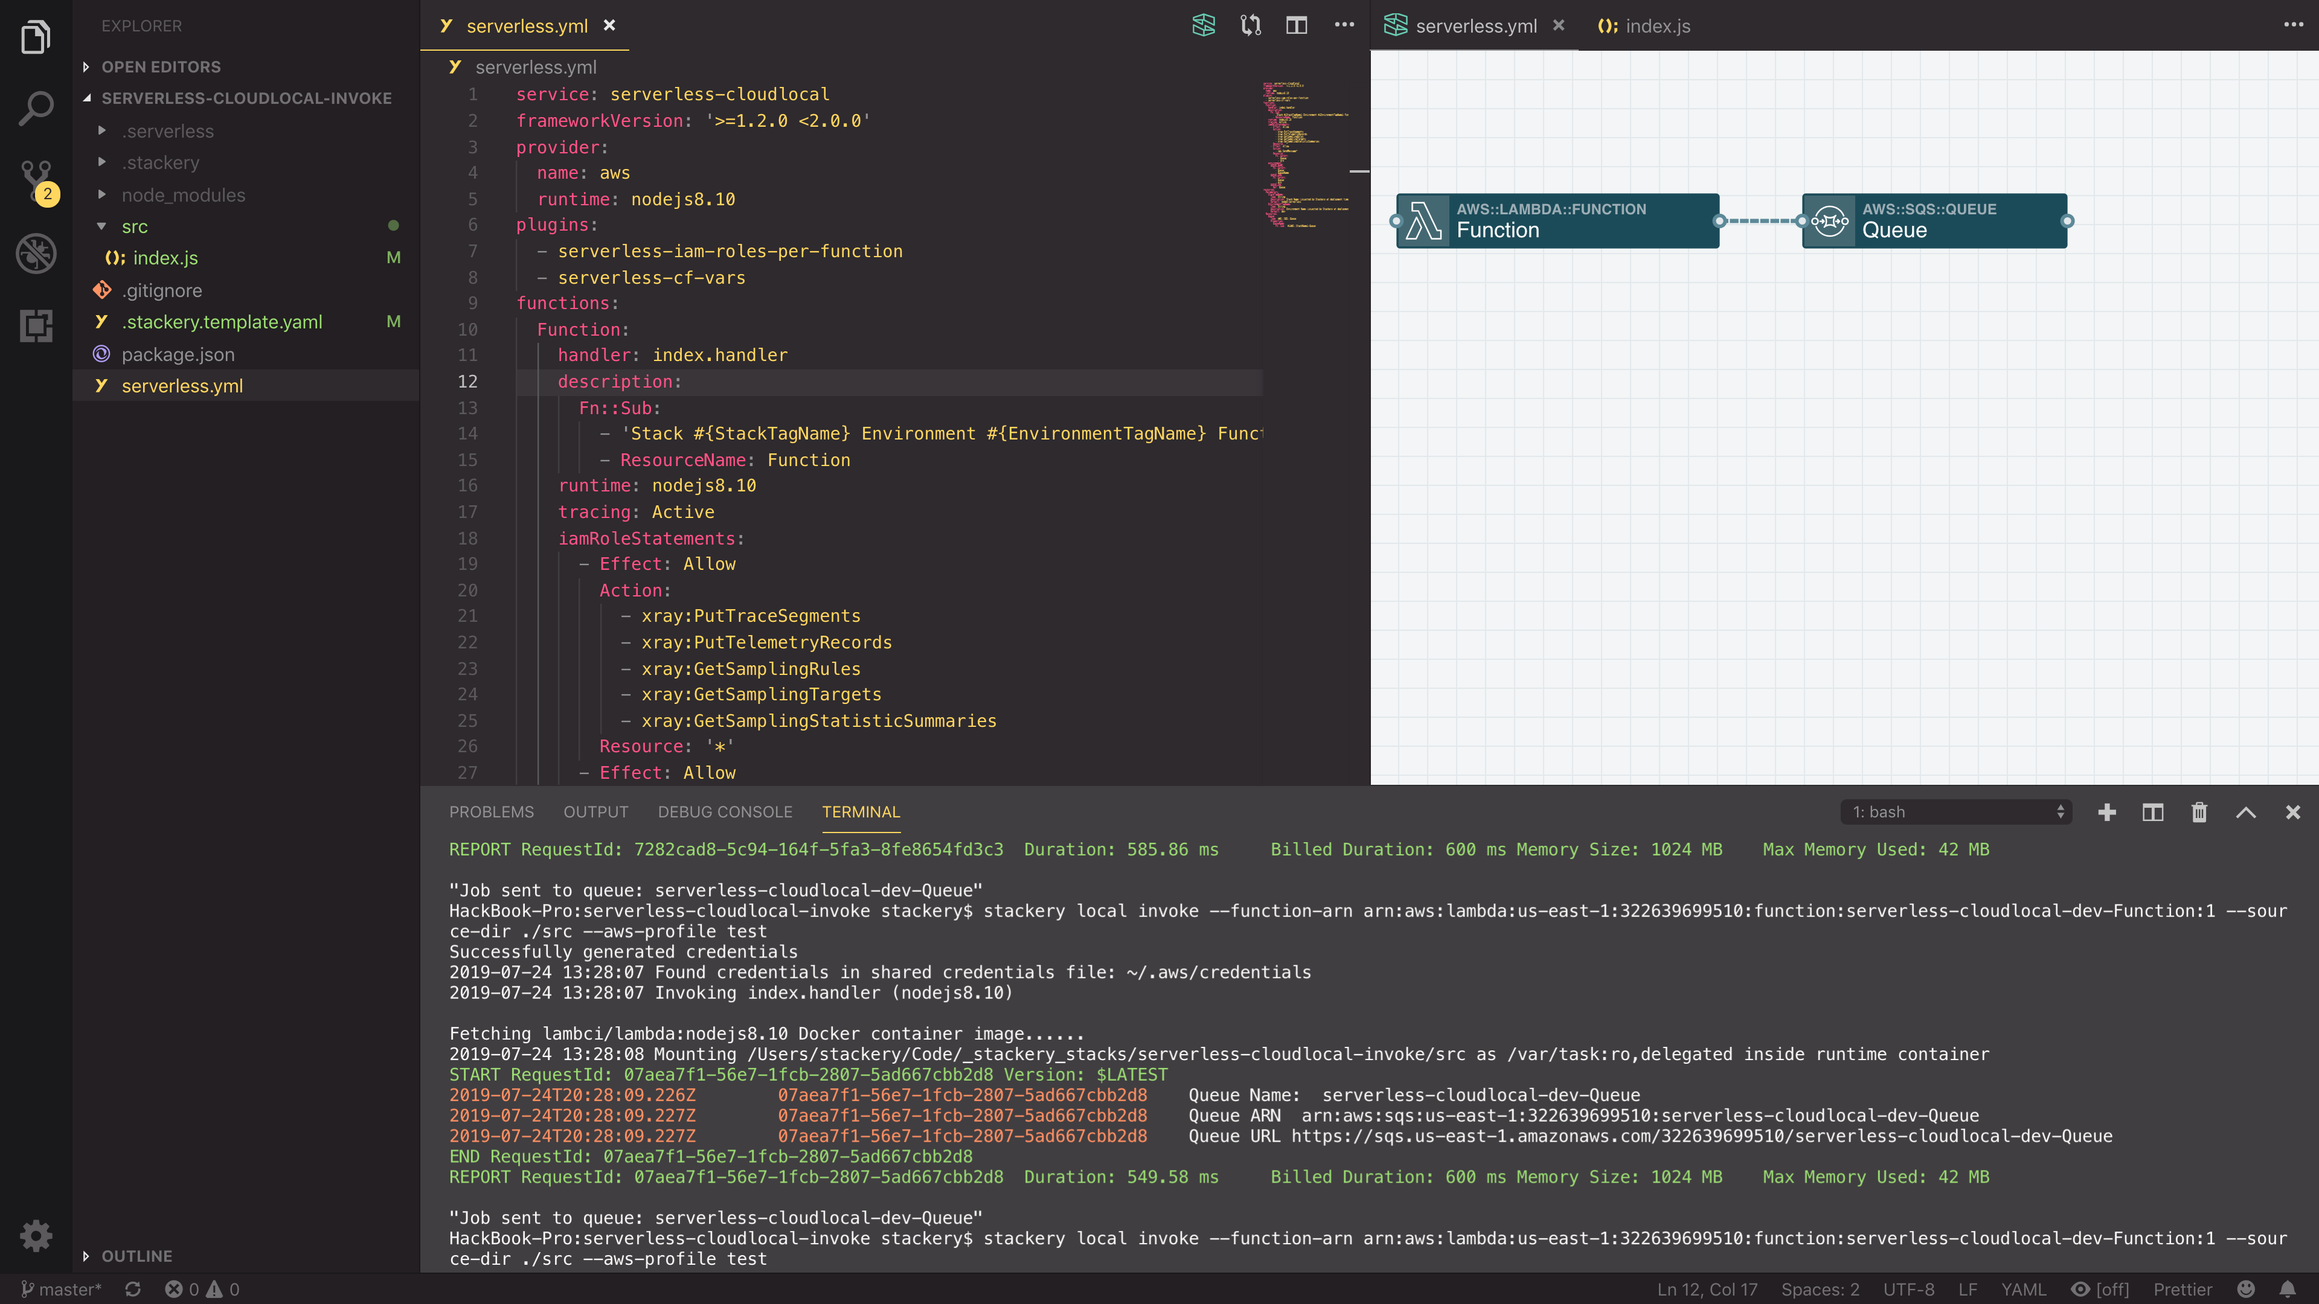Maximize the terminal panel with the chevron
Screen dimensions: 2319x1304
click(x=2246, y=812)
